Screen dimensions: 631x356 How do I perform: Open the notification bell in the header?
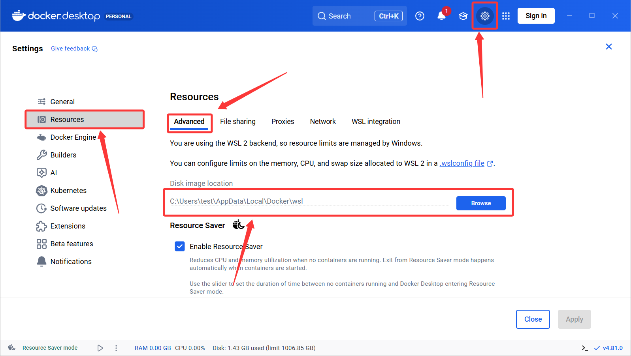pos(441,16)
